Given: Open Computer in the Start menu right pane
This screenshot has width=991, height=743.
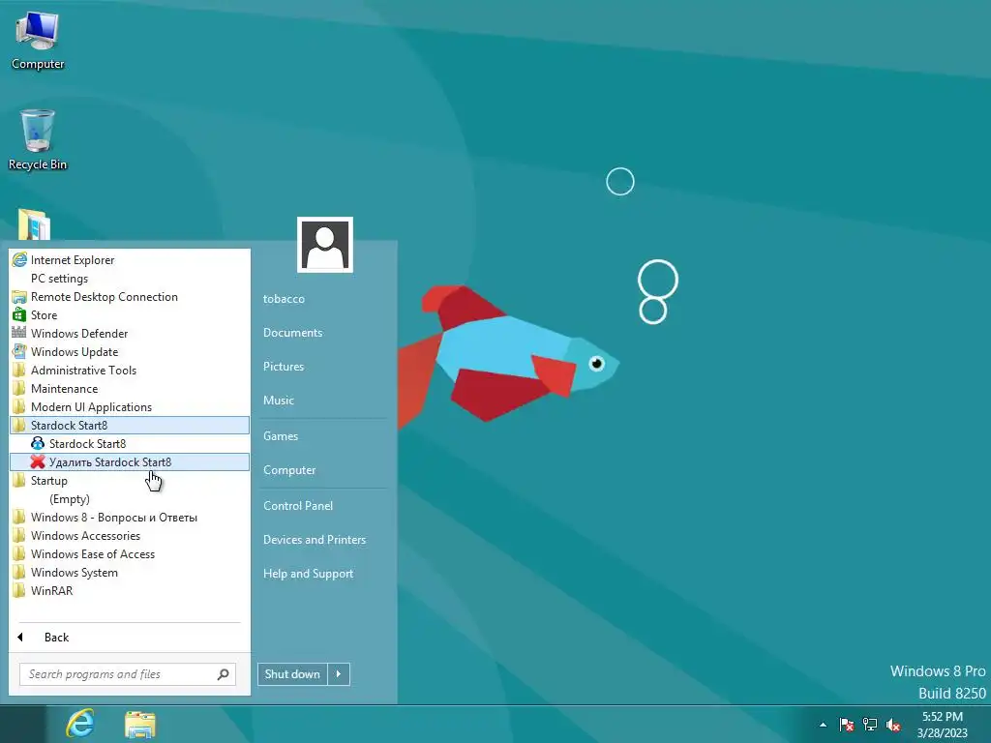Looking at the screenshot, I should (288, 470).
